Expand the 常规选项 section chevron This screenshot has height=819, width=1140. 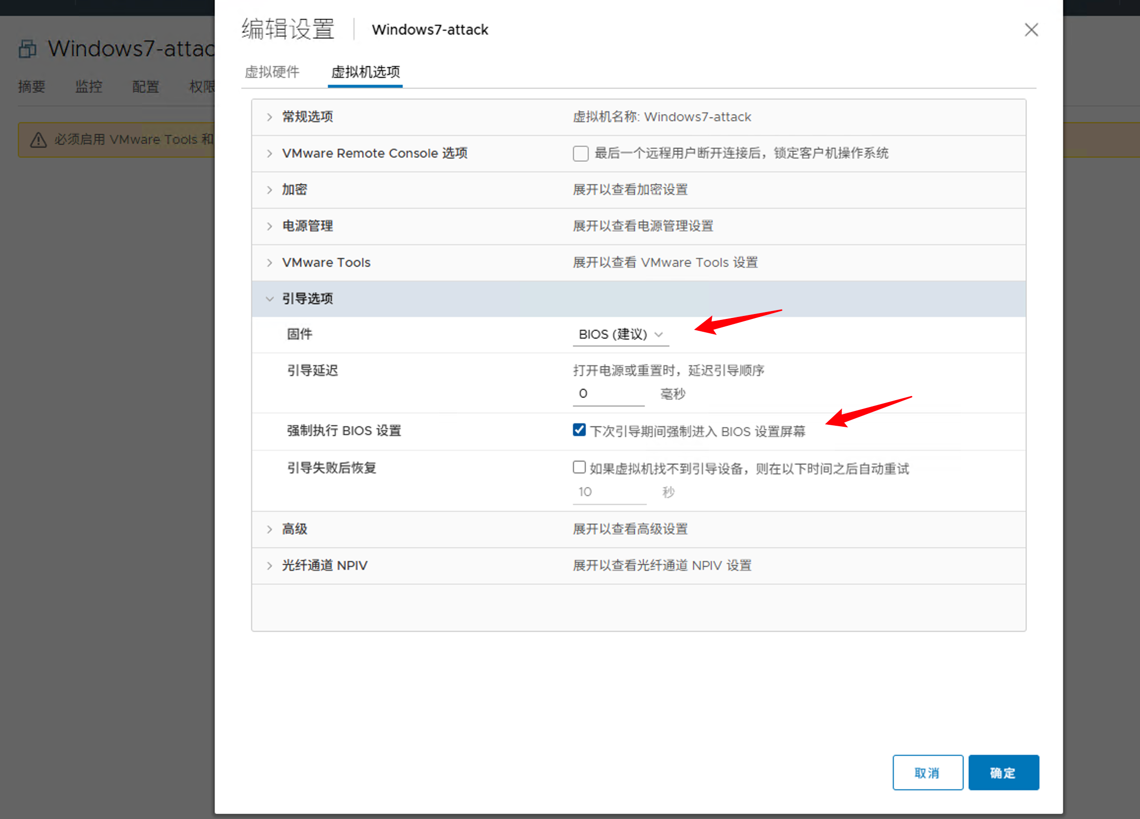269,117
